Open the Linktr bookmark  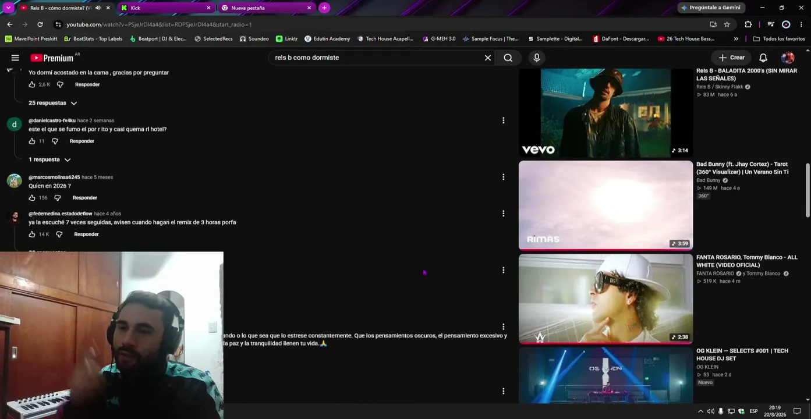click(x=286, y=39)
